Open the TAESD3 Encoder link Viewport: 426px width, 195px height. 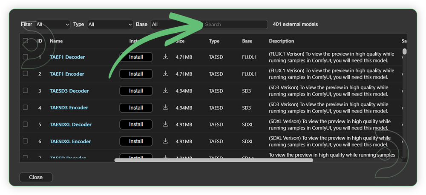pyautogui.click(x=69, y=107)
